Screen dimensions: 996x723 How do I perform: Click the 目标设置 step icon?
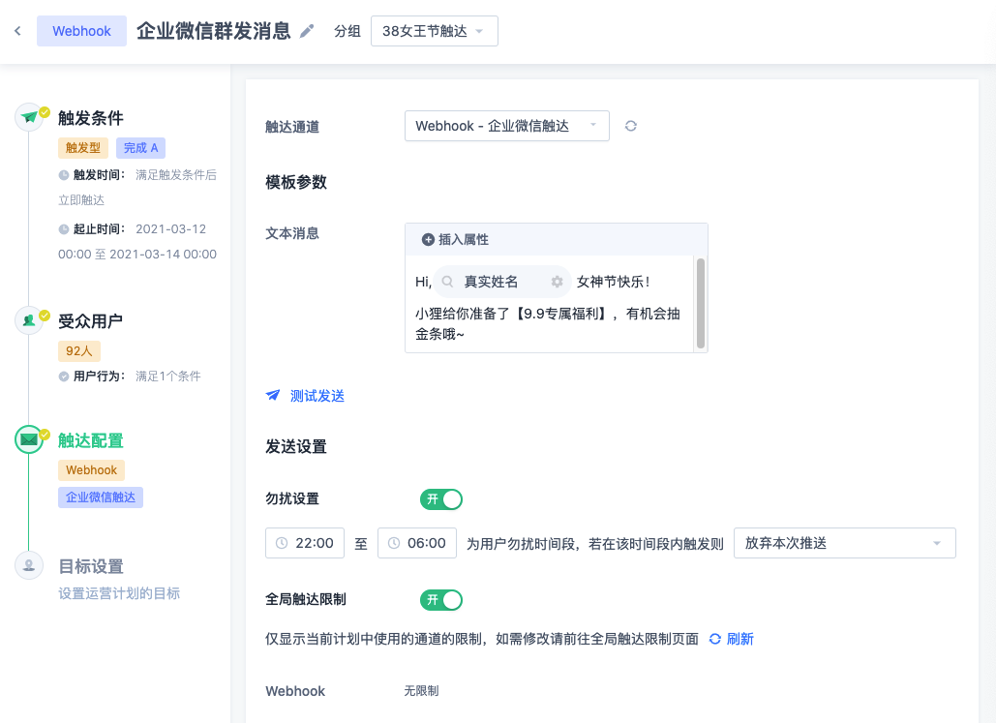(x=29, y=565)
